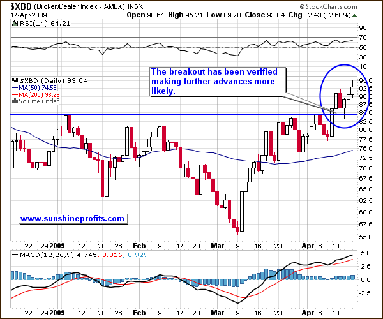
Task: Click the RSI indicator icon
Action: pyautogui.click(x=15, y=23)
